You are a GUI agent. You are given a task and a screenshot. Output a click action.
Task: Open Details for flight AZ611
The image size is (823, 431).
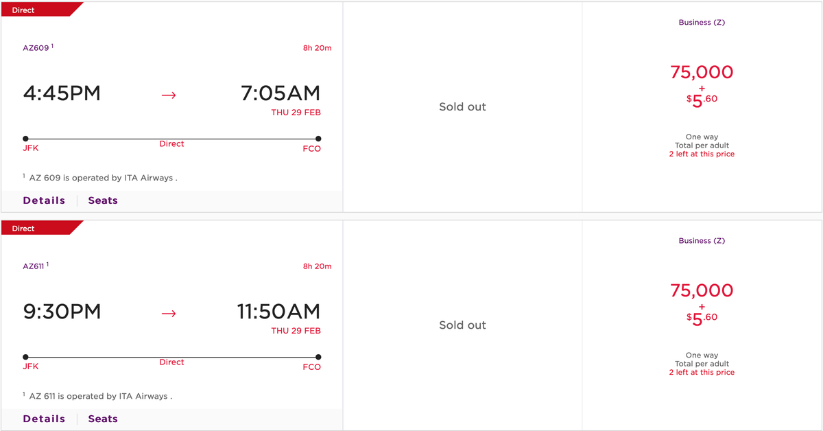44,418
